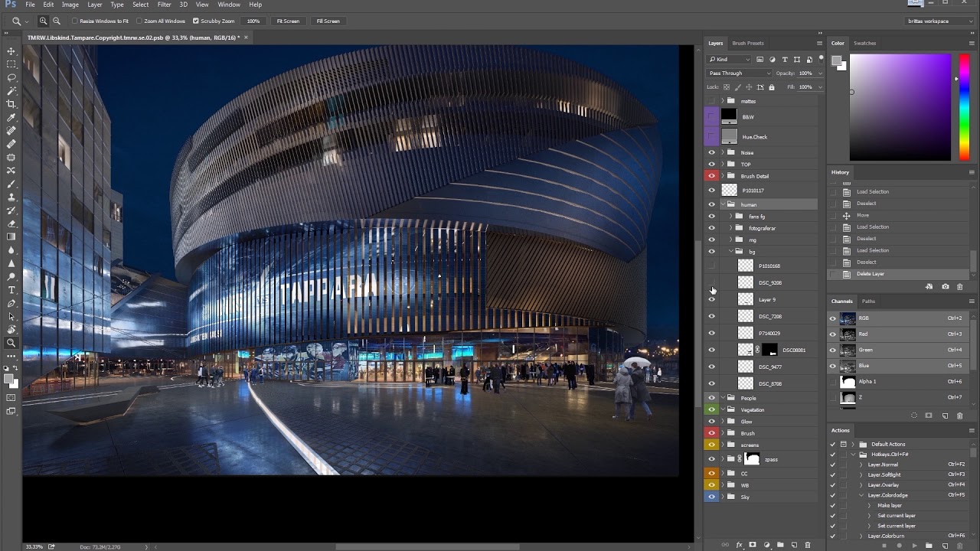Select the Rectangular Marquee tool
Screen dimensions: 980x551
[x=11, y=64]
